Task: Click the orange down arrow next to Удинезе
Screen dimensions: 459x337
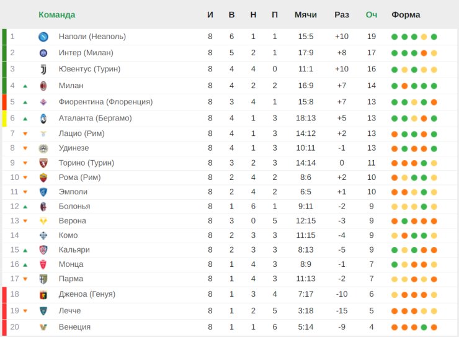Action: tap(25, 148)
